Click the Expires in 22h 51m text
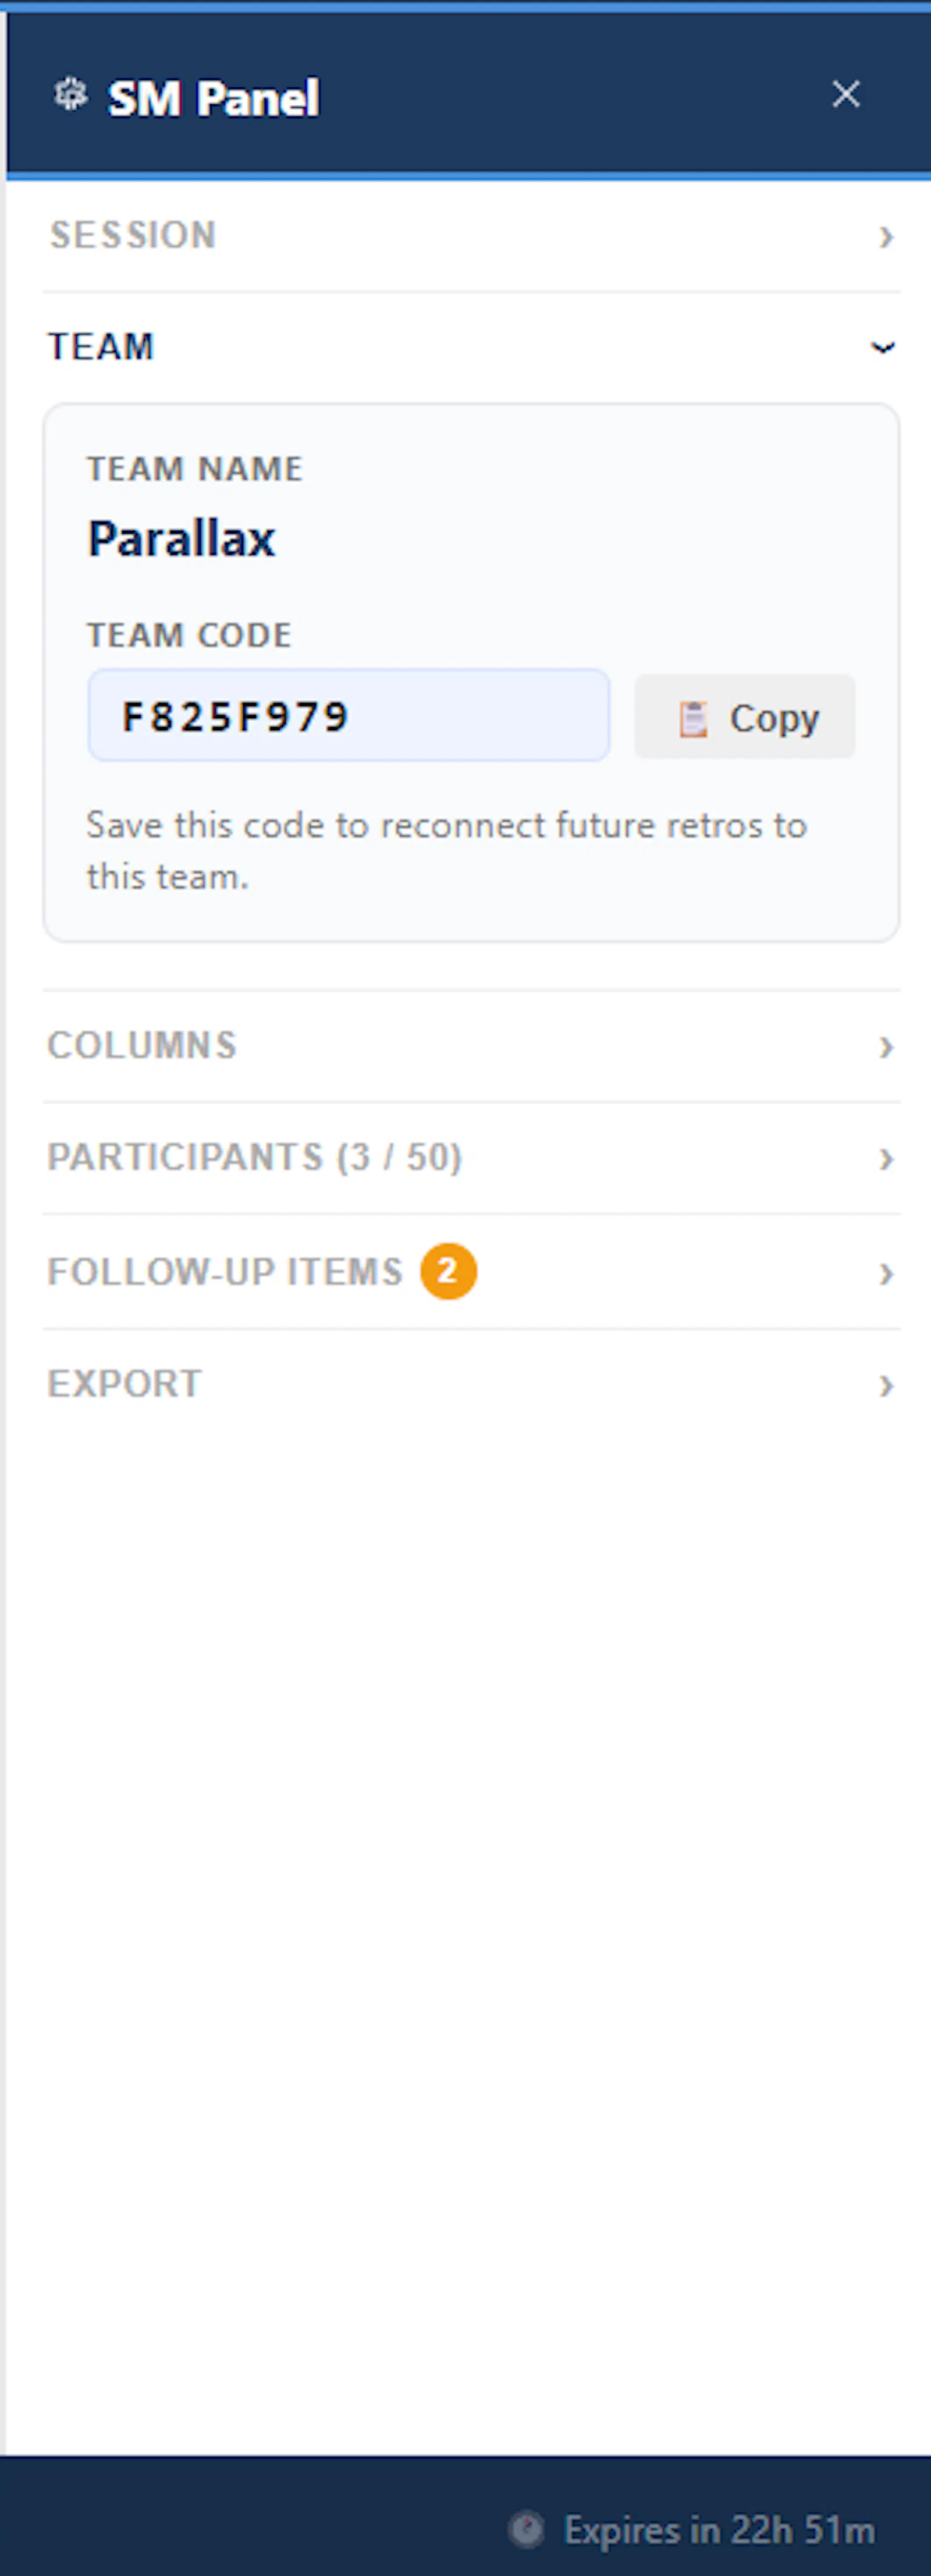 click(719, 2530)
